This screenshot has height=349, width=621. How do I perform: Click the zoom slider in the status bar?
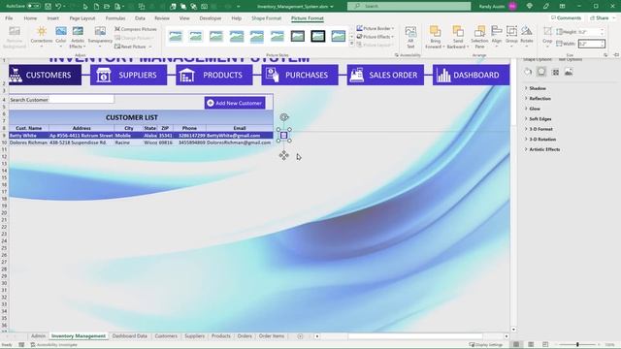(577, 345)
